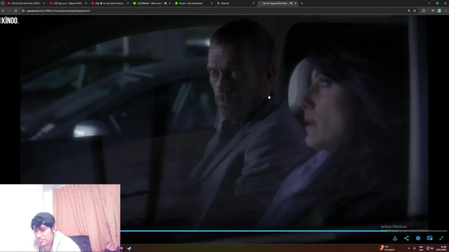Image resolution: width=449 pixels, height=252 pixels.
Task: Click the webcam overlay thumbnail
Action: point(60,218)
